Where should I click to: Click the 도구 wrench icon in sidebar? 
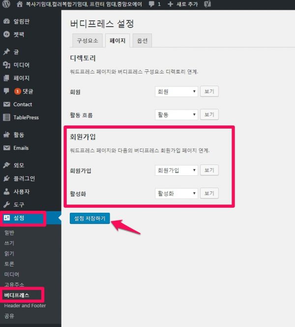tap(6, 204)
